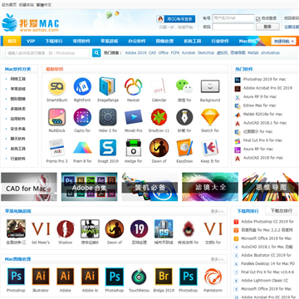Click the Matlab hot search link
The image size is (299, 299).
[253, 52]
